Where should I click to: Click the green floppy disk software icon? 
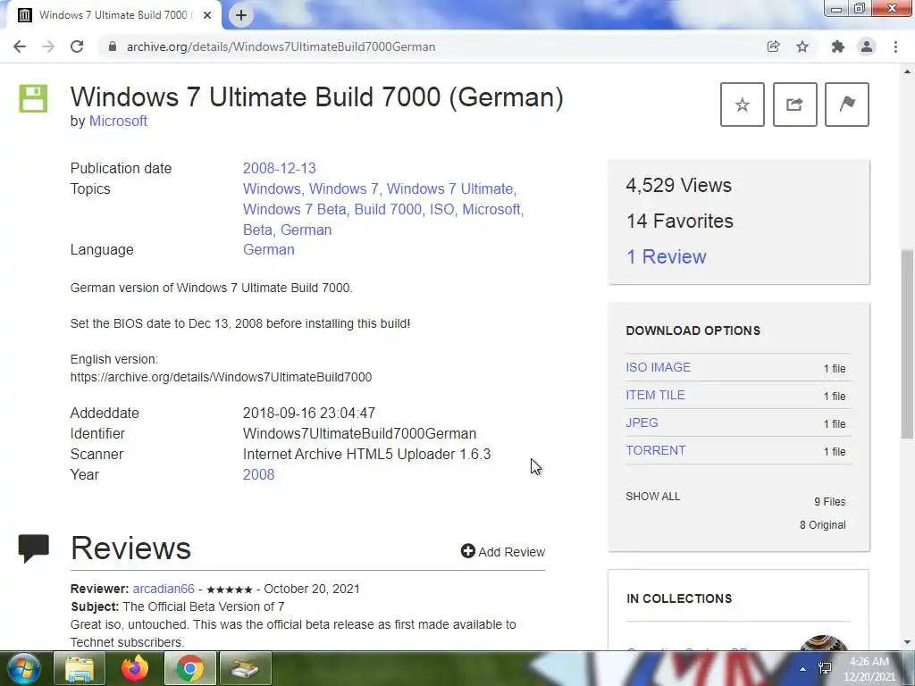33,98
